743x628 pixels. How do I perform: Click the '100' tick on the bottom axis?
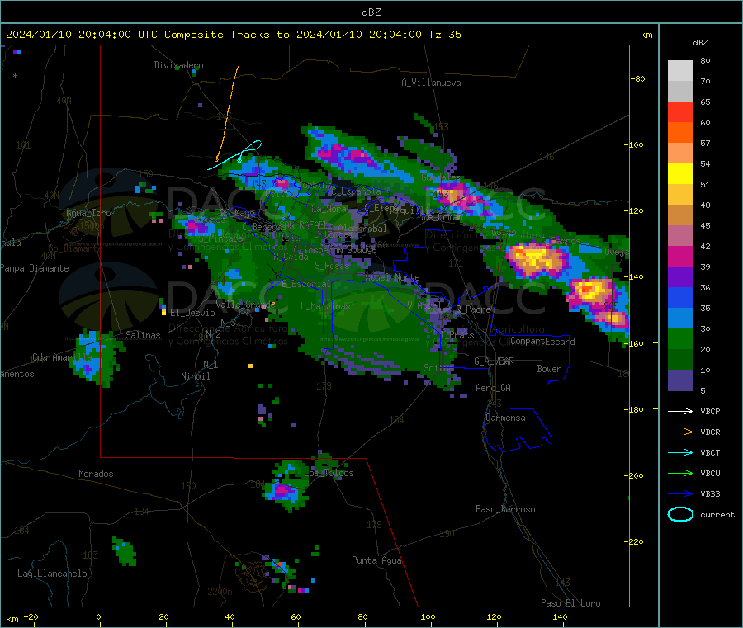pos(428,617)
